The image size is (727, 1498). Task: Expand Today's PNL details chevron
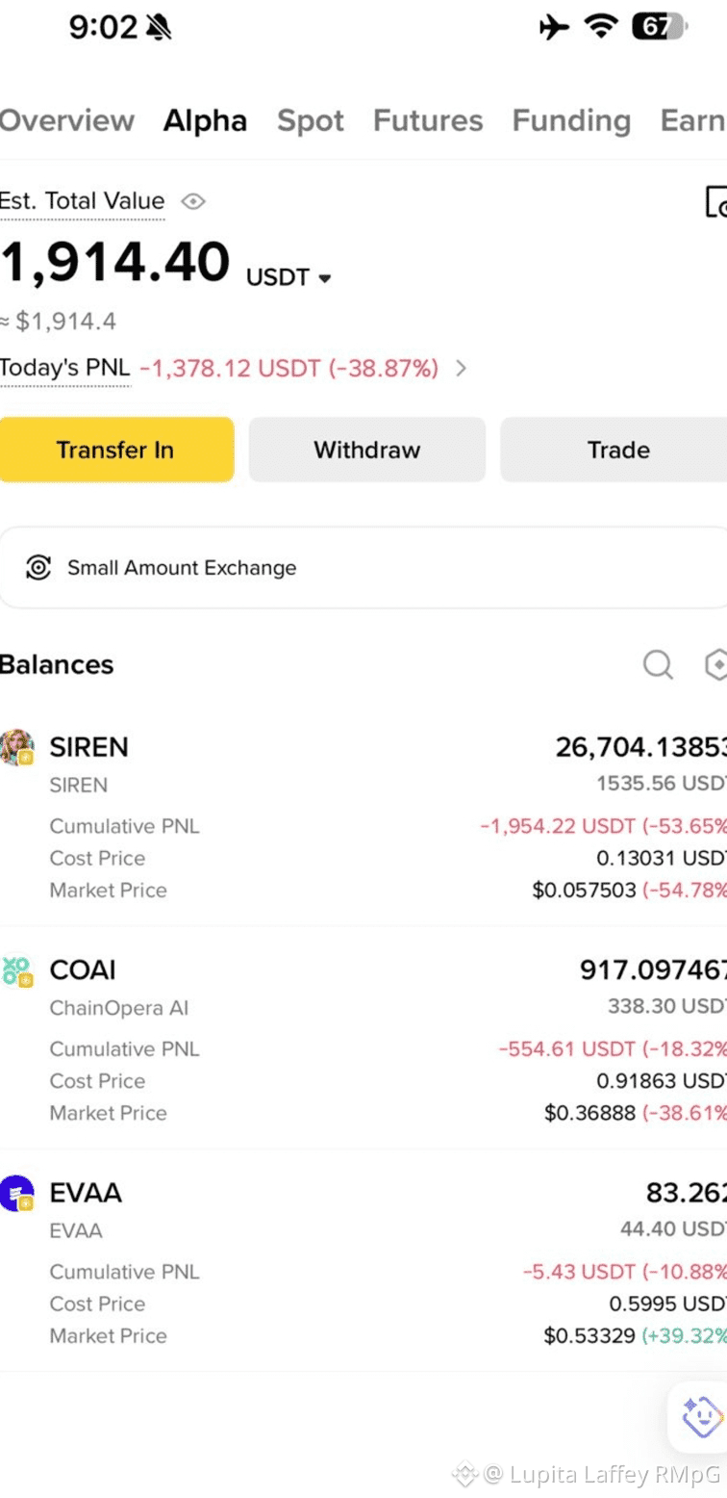[x=461, y=368]
